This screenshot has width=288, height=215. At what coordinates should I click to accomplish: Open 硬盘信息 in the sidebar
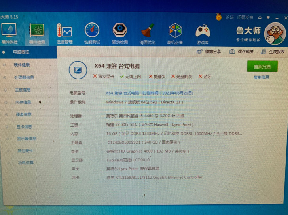pyautogui.click(x=24, y=114)
